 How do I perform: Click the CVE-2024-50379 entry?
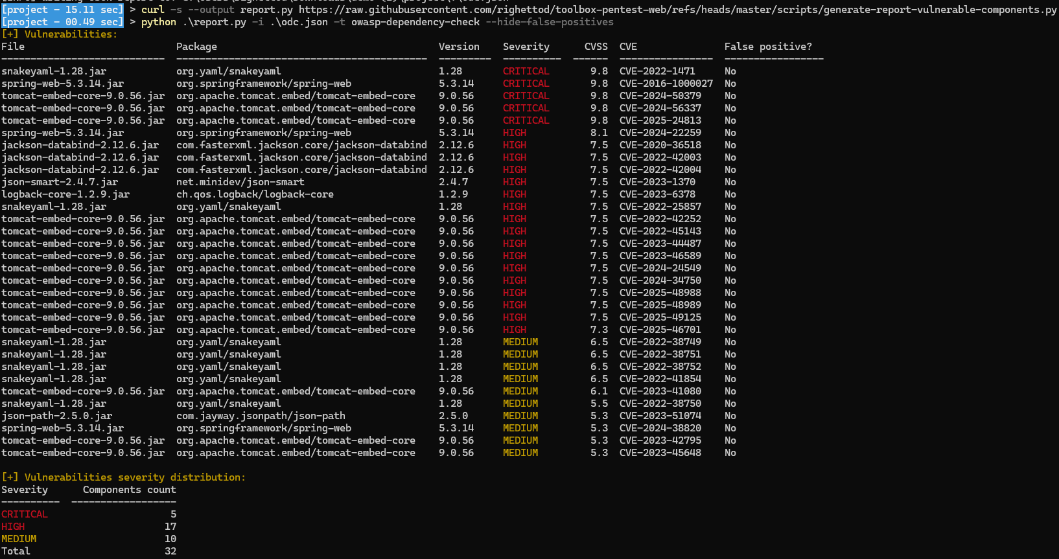tap(660, 96)
